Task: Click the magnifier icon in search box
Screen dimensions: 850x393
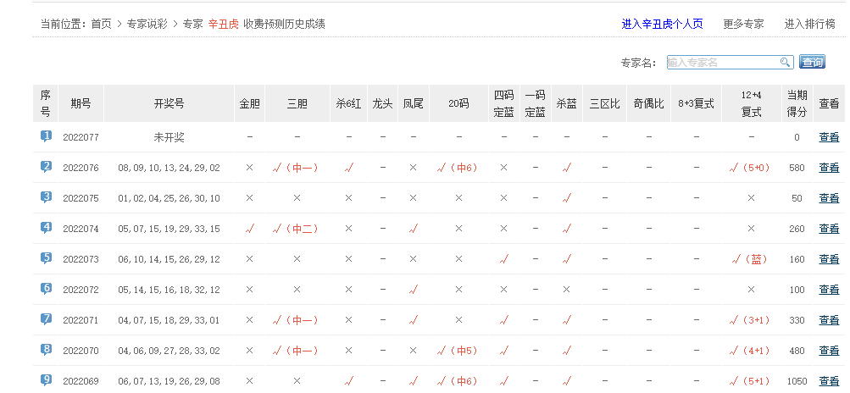Action: tap(785, 63)
